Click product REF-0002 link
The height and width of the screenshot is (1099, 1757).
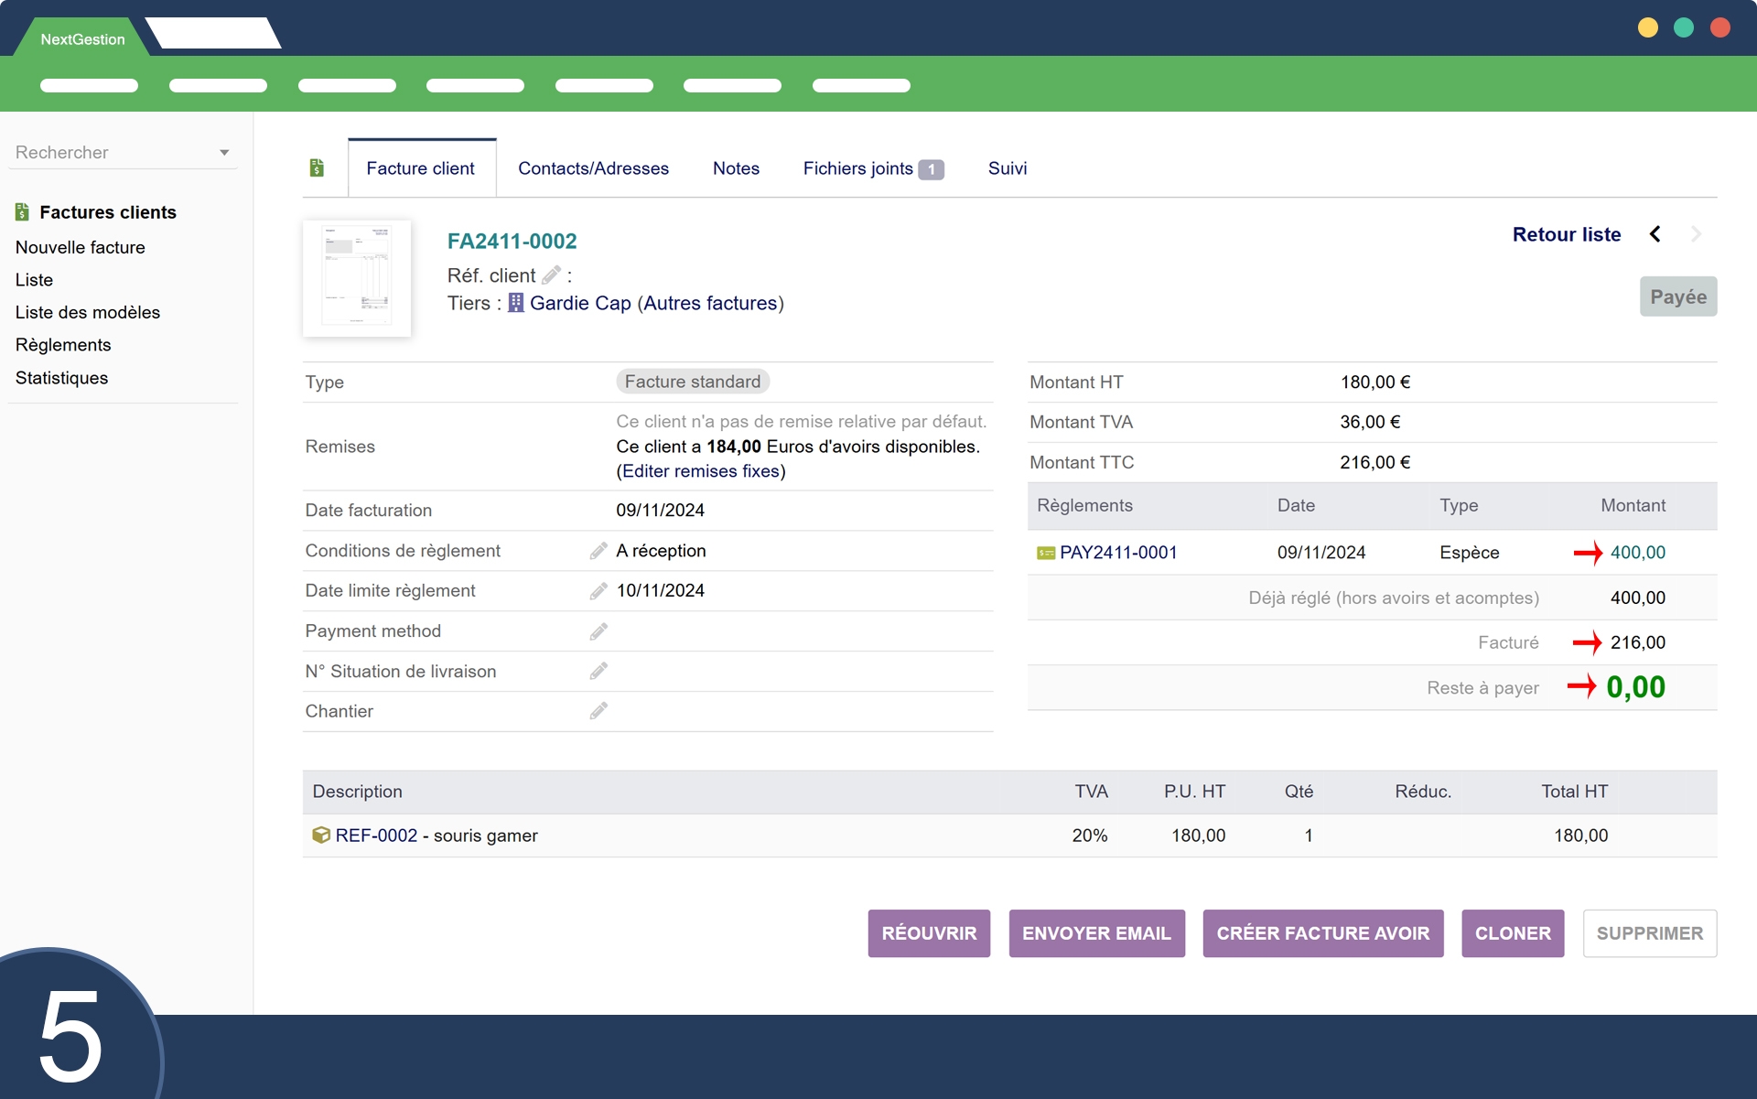376,835
